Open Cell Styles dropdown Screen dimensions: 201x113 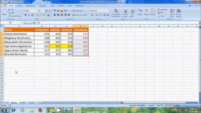(132, 13)
